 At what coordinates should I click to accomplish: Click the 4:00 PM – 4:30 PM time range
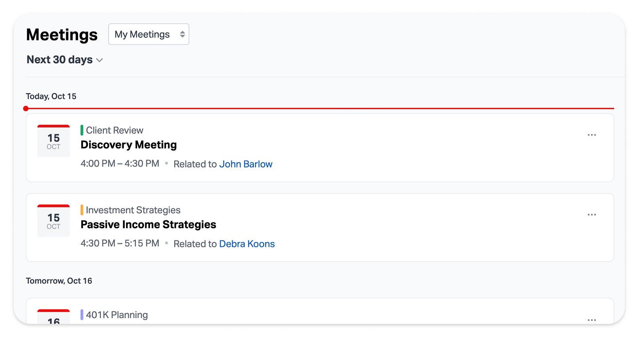click(120, 164)
